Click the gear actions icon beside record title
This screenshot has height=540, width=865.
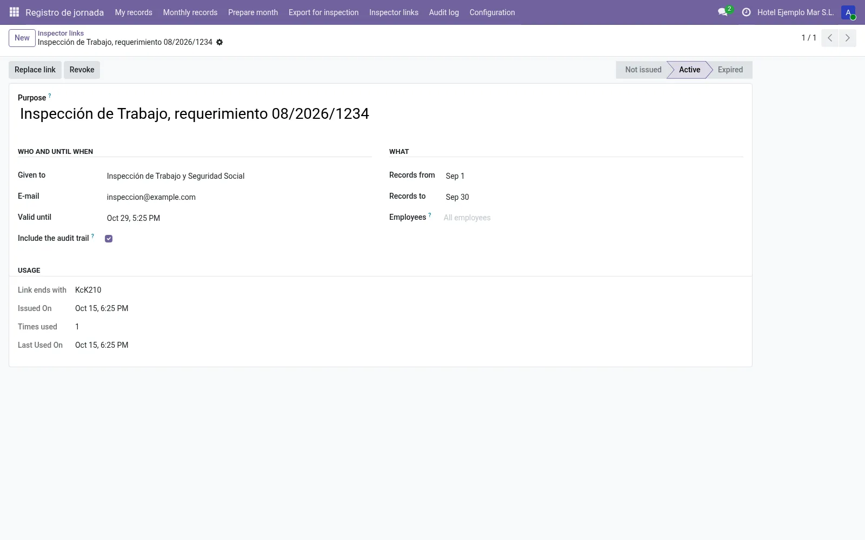[x=219, y=42]
